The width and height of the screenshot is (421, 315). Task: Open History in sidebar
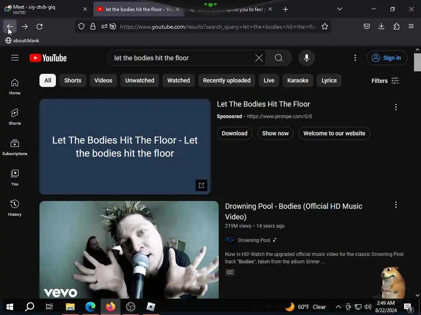pos(15,208)
